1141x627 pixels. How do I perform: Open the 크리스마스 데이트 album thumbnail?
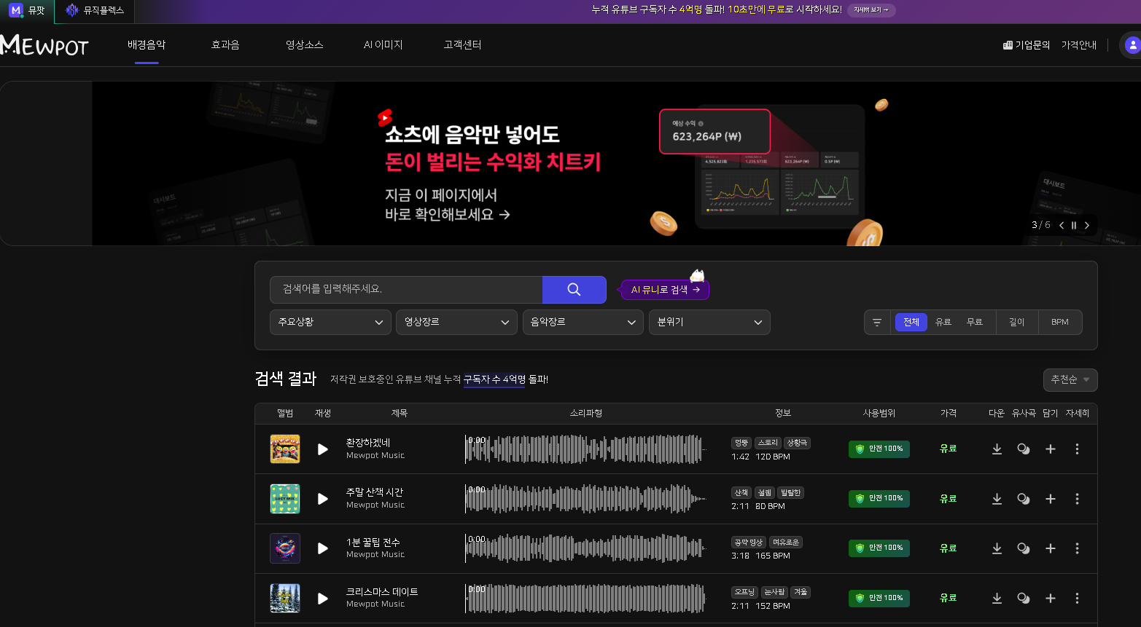(285, 599)
